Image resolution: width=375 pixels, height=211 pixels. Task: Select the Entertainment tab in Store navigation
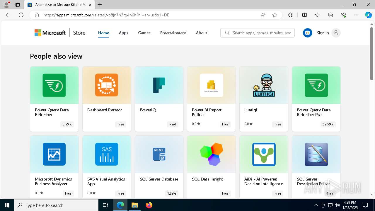click(x=173, y=33)
